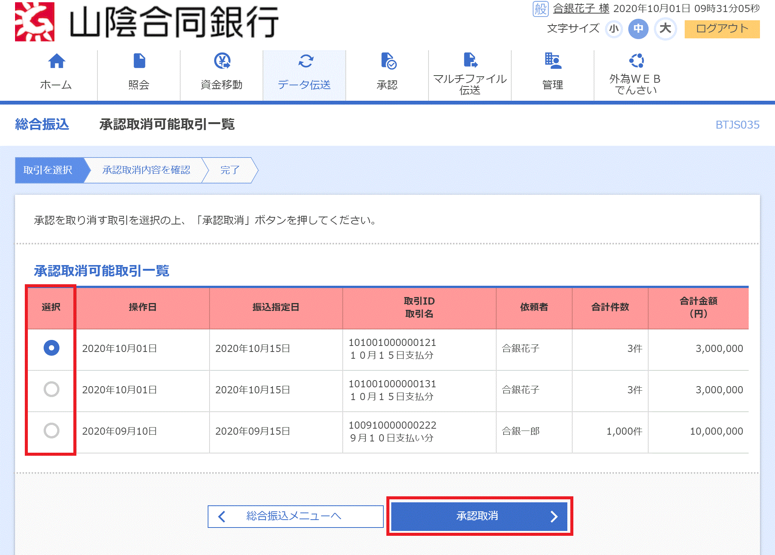This screenshot has width=775, height=555.
Task: Click the 承認 document checkmark icon
Action: tap(388, 61)
